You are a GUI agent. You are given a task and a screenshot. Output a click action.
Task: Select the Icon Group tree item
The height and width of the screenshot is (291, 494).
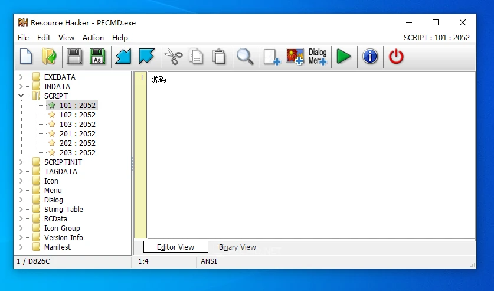point(62,228)
